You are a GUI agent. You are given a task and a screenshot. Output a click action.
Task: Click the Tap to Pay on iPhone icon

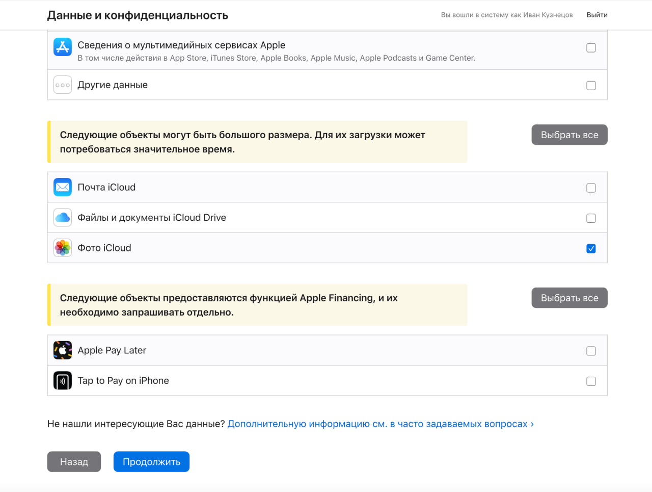coord(62,380)
